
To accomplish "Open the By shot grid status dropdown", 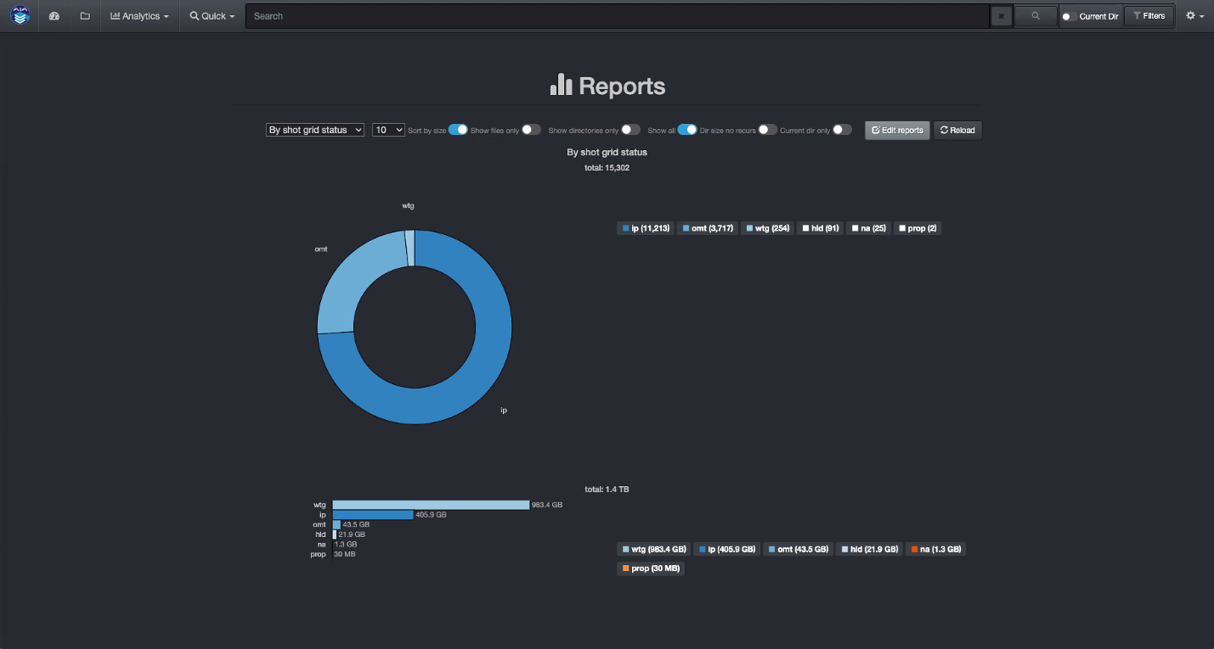I will (x=314, y=129).
